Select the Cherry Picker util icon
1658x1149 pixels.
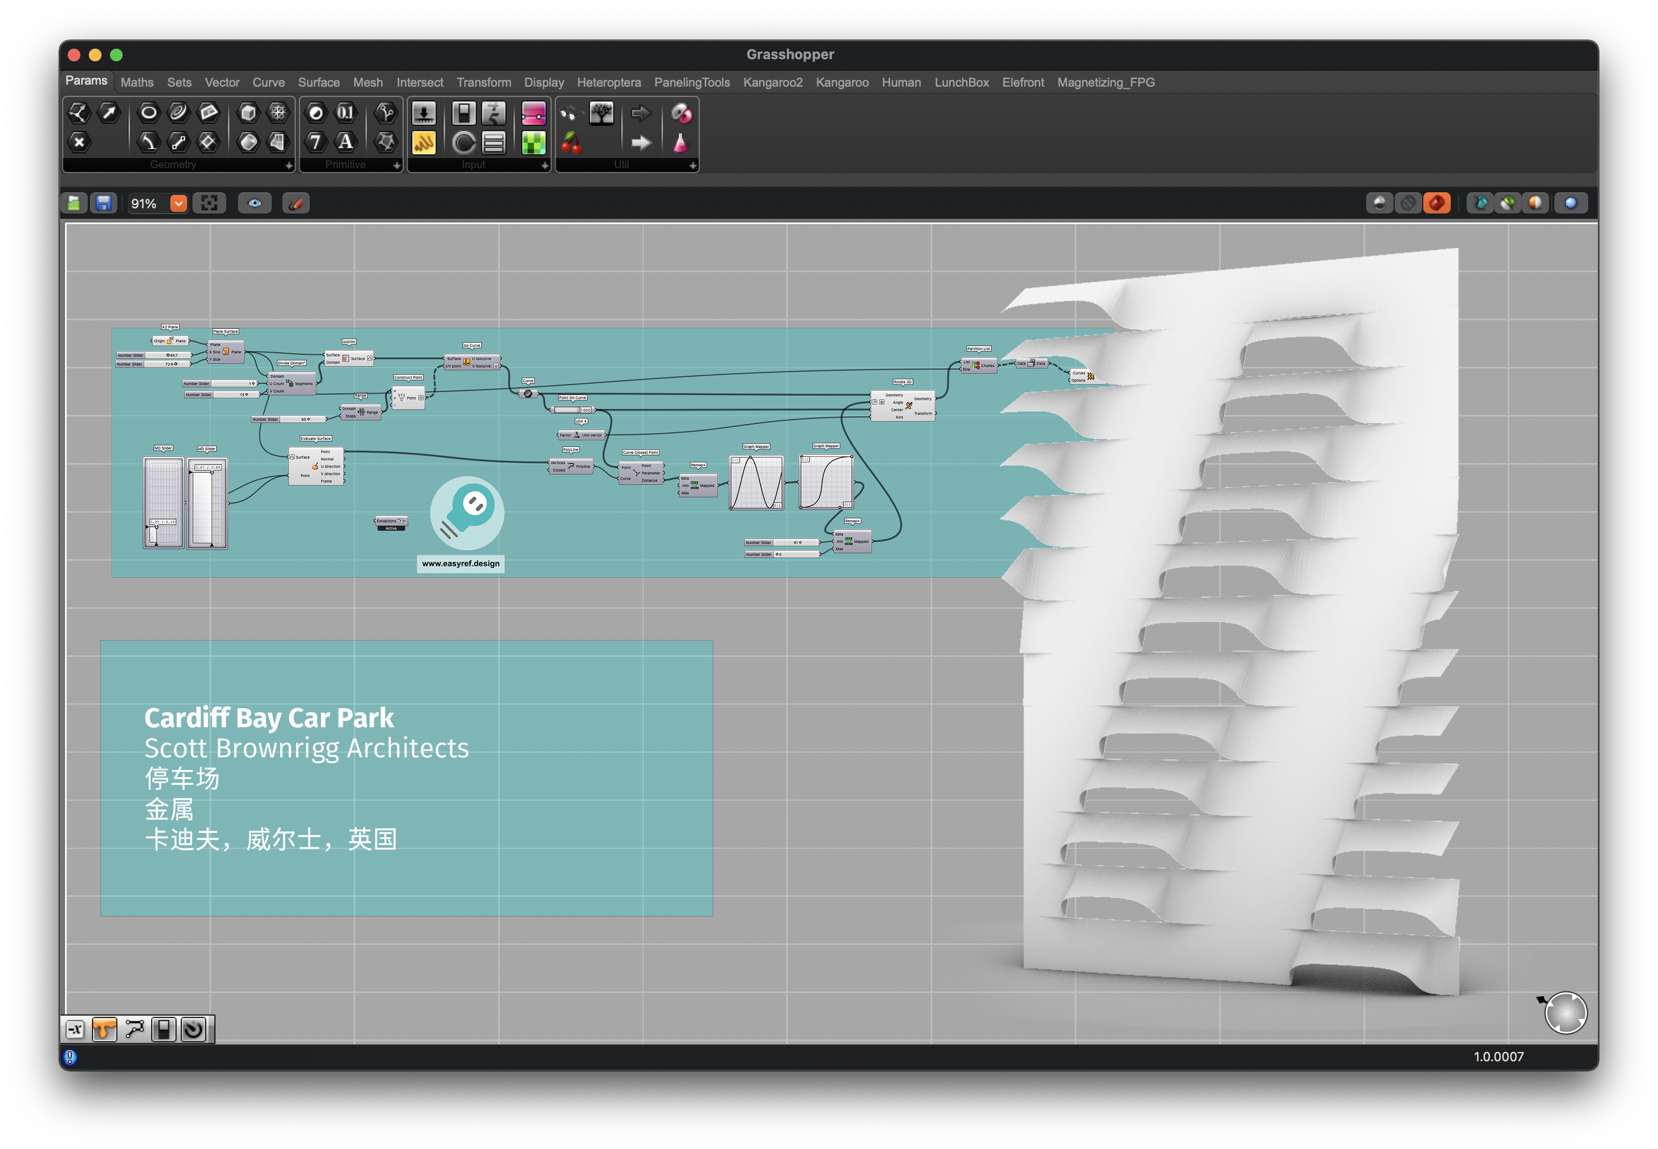[x=570, y=143]
